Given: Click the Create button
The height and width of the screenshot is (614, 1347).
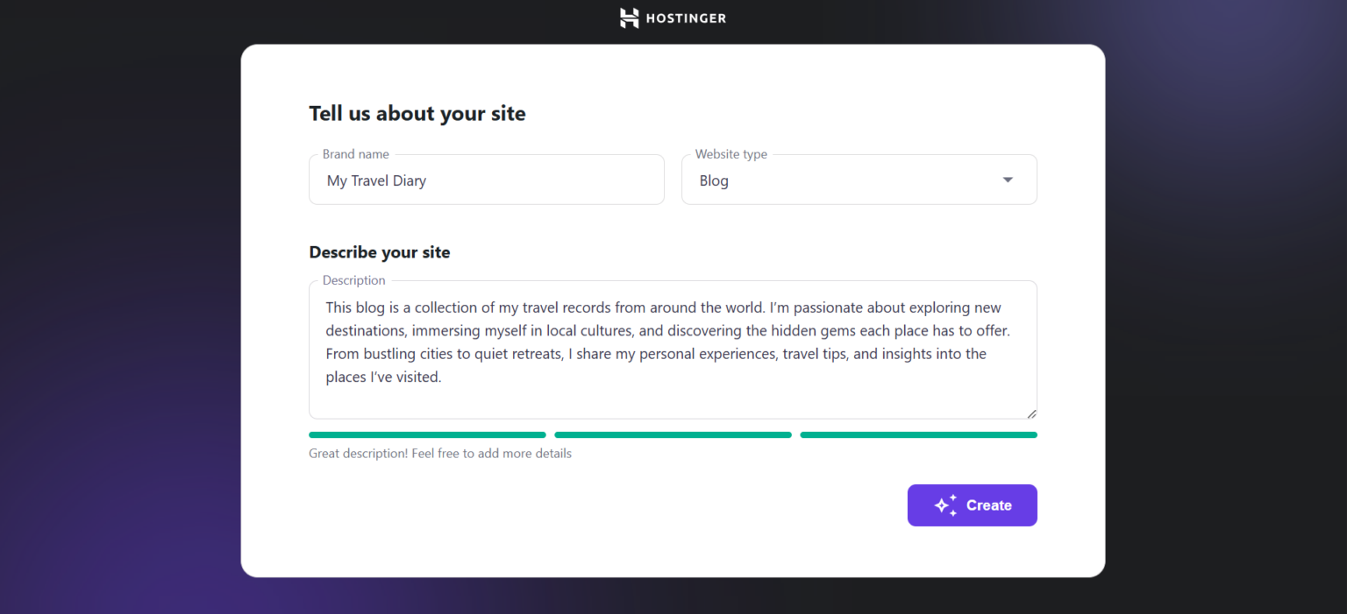Looking at the screenshot, I should 972,505.
